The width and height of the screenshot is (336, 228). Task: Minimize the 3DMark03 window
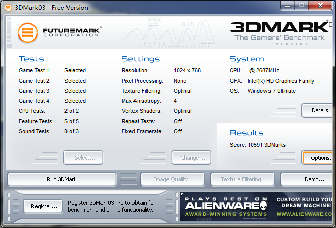288,6
